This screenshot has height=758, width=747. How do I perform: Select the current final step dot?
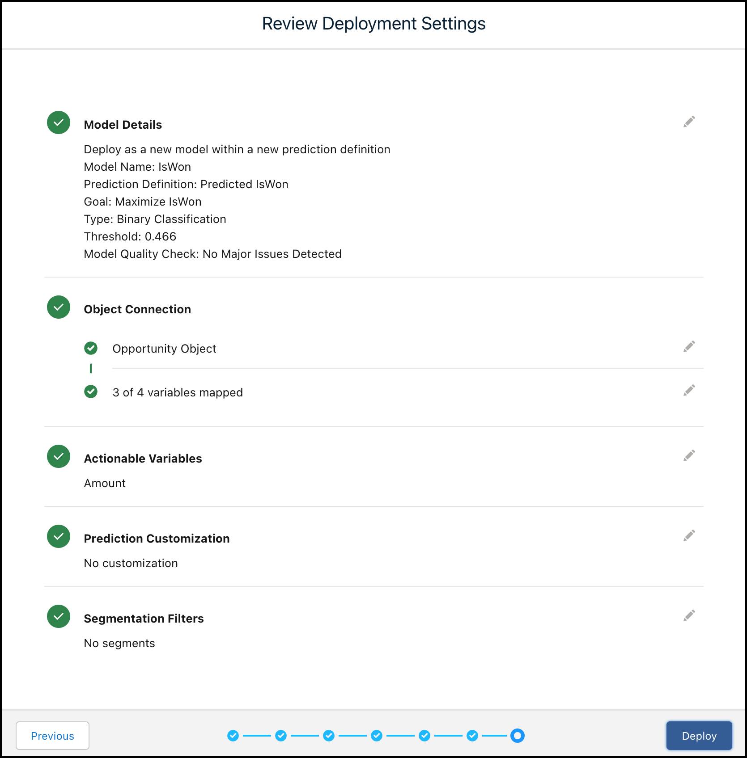(x=518, y=735)
